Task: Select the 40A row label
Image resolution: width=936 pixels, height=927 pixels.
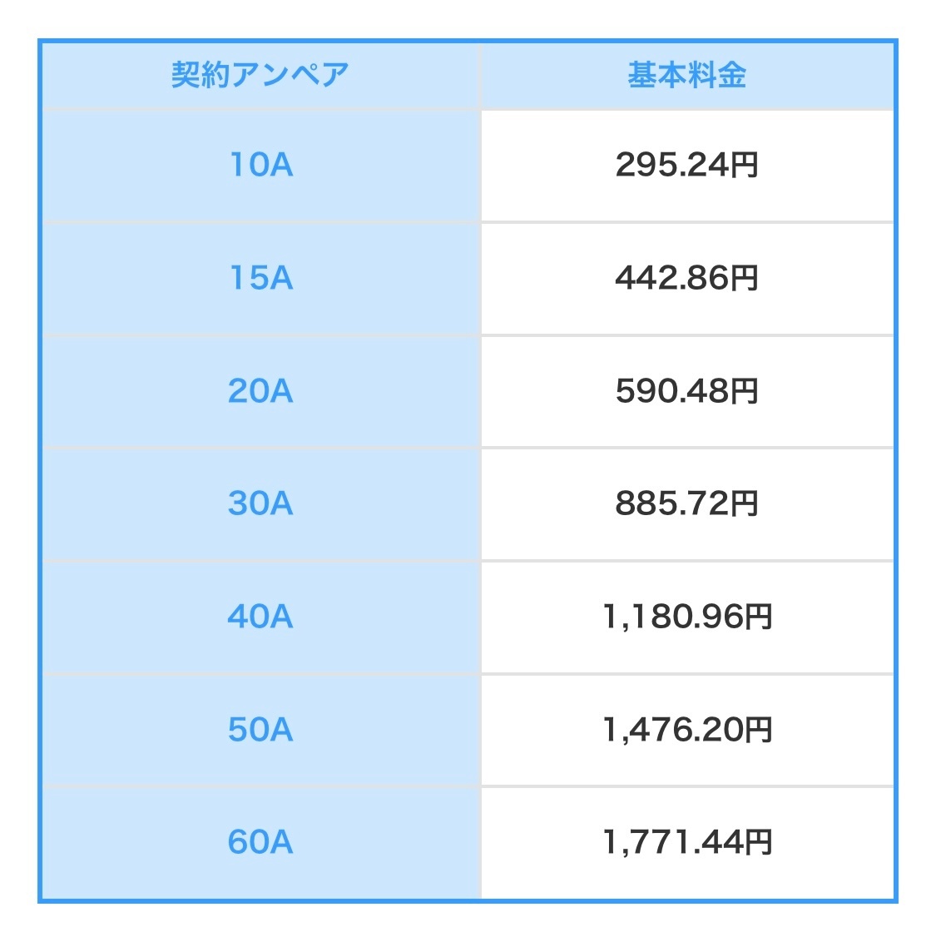Action: [260, 616]
